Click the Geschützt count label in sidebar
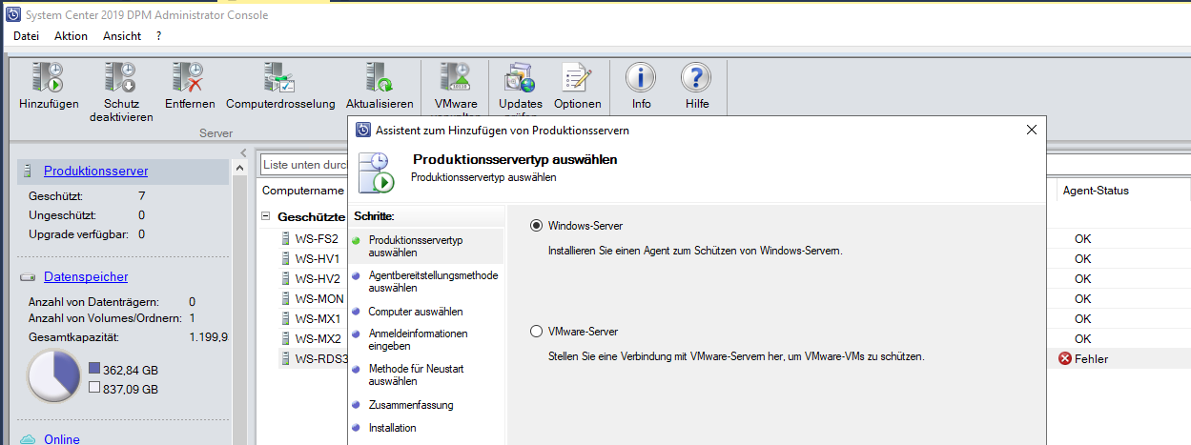 56,195
